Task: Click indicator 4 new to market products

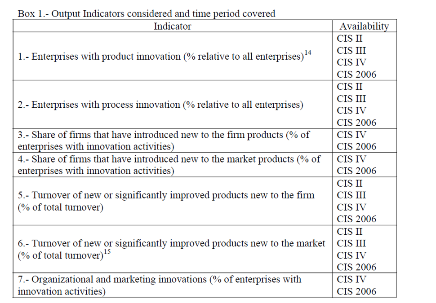Action: (169, 165)
